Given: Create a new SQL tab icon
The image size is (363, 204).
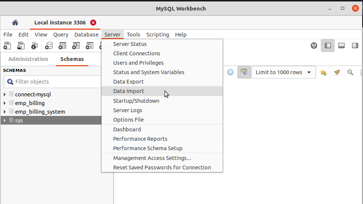Looking at the screenshot, I should (8, 46).
